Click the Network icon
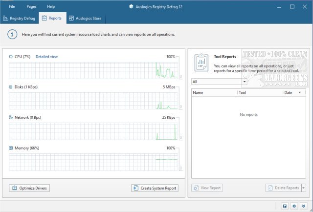313x212 pixels. click(x=11, y=117)
